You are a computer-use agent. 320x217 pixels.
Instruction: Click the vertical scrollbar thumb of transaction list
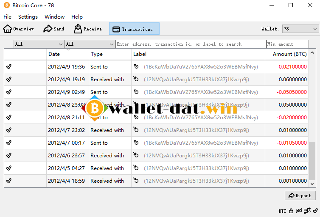(x=312, y=161)
